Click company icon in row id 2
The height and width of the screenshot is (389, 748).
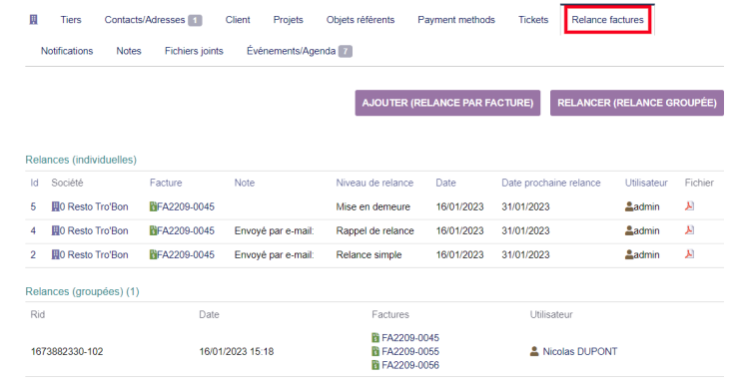tap(55, 254)
